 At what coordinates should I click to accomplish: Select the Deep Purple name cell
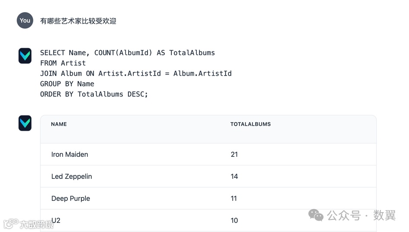click(71, 198)
